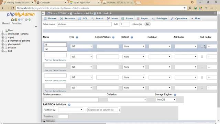
Task: Expand the test database node
Action: (3, 51)
